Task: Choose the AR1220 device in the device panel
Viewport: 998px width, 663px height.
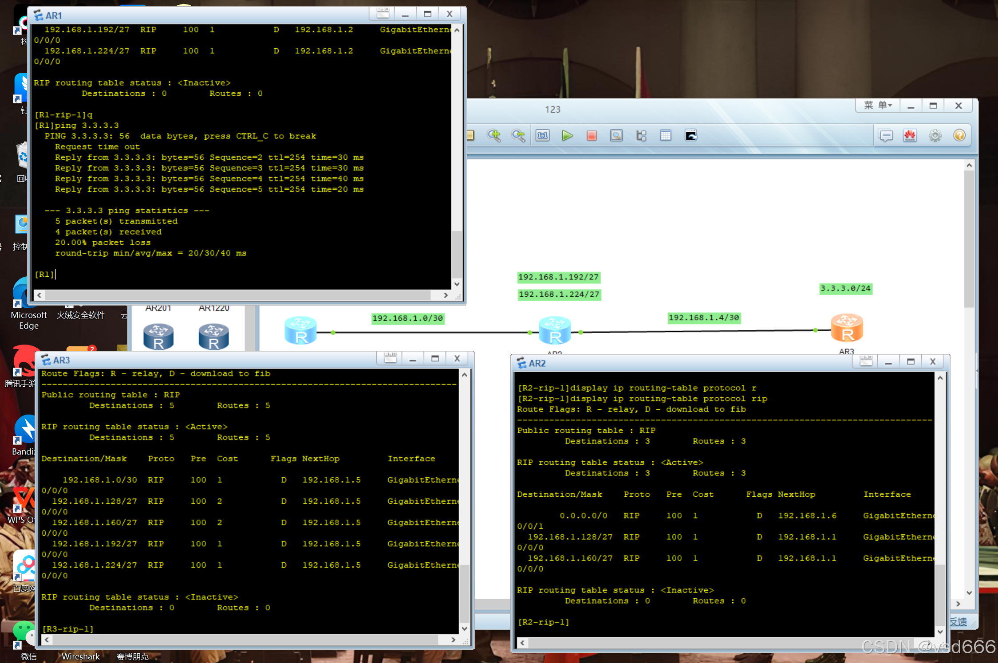Action: [213, 337]
